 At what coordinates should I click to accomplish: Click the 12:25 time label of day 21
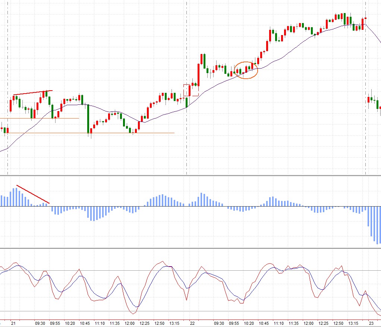(x=145, y=323)
